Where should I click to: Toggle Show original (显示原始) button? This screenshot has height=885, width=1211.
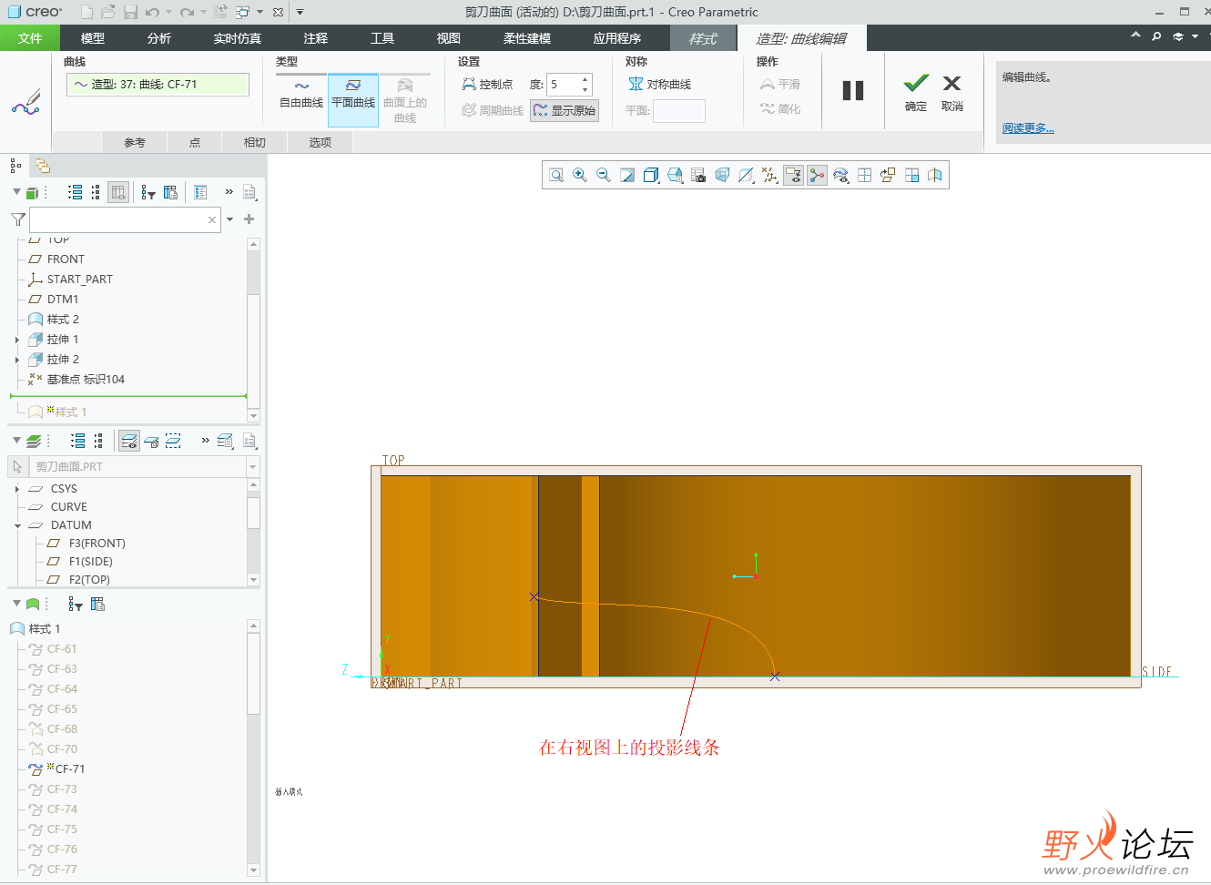pos(565,110)
